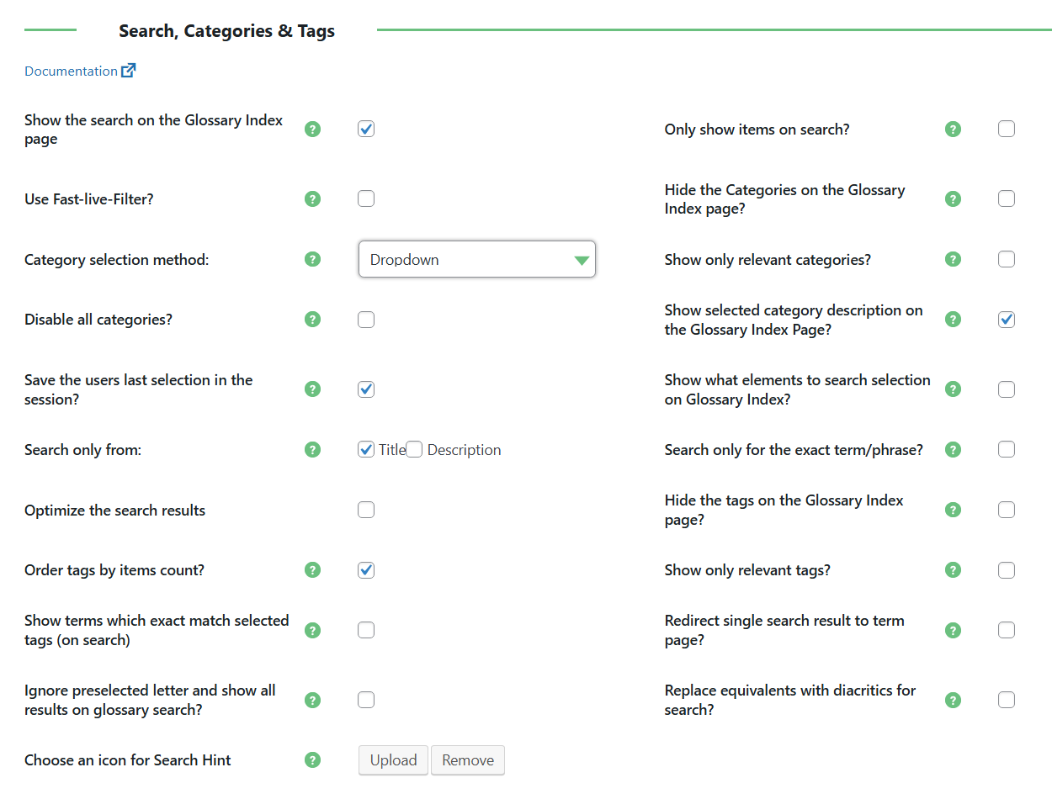Click help icon for Show what elements to search
Image resolution: width=1052 pixels, height=799 pixels.
coord(953,389)
